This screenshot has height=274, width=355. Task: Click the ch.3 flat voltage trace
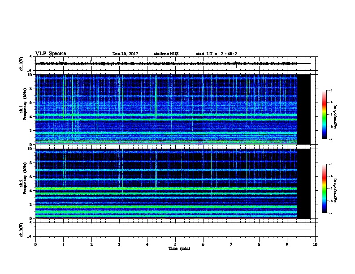pos(173,230)
